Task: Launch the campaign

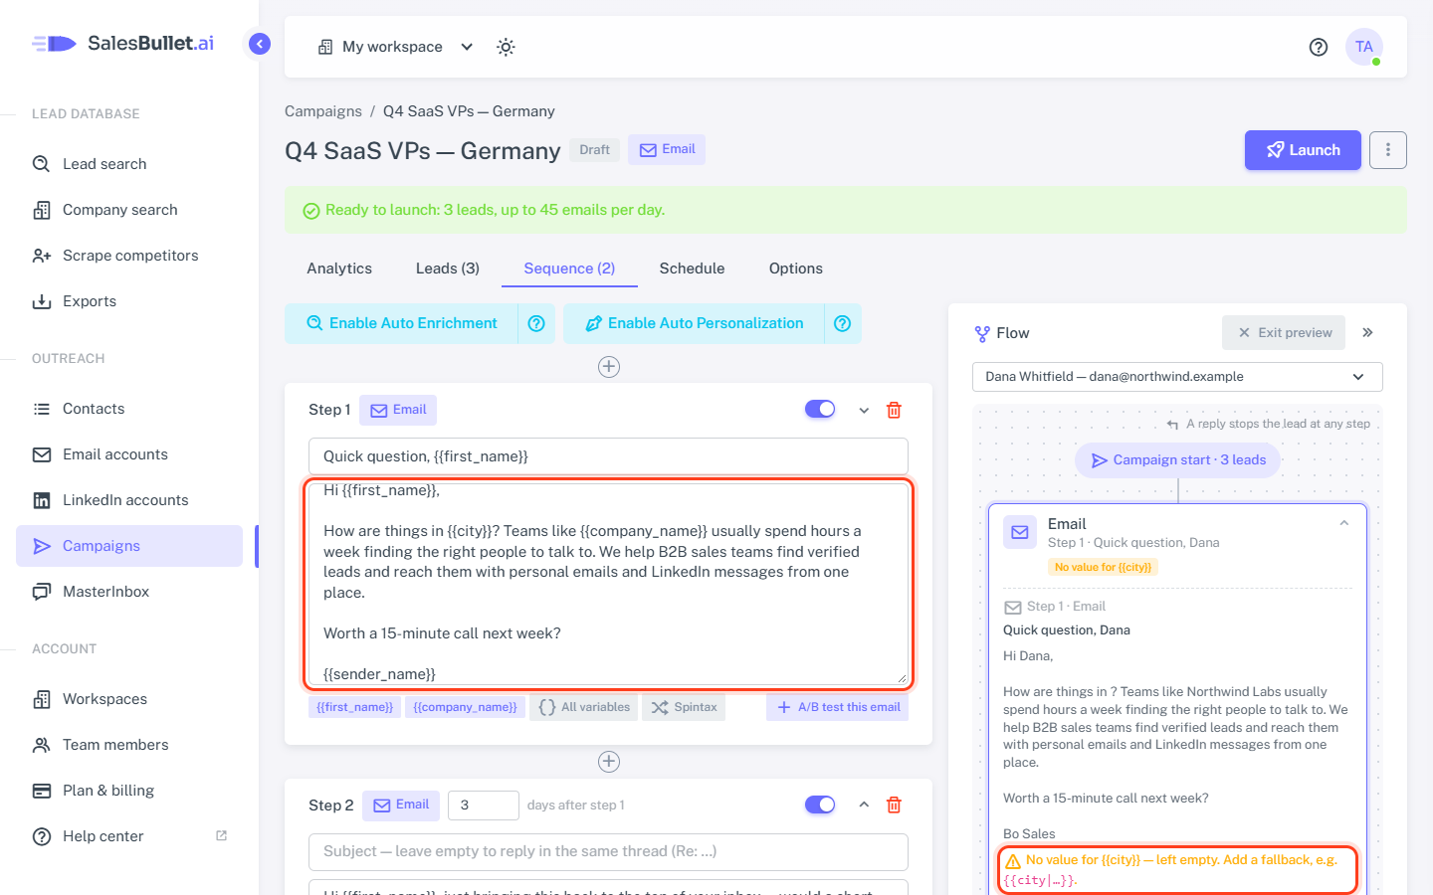Action: pos(1303,150)
